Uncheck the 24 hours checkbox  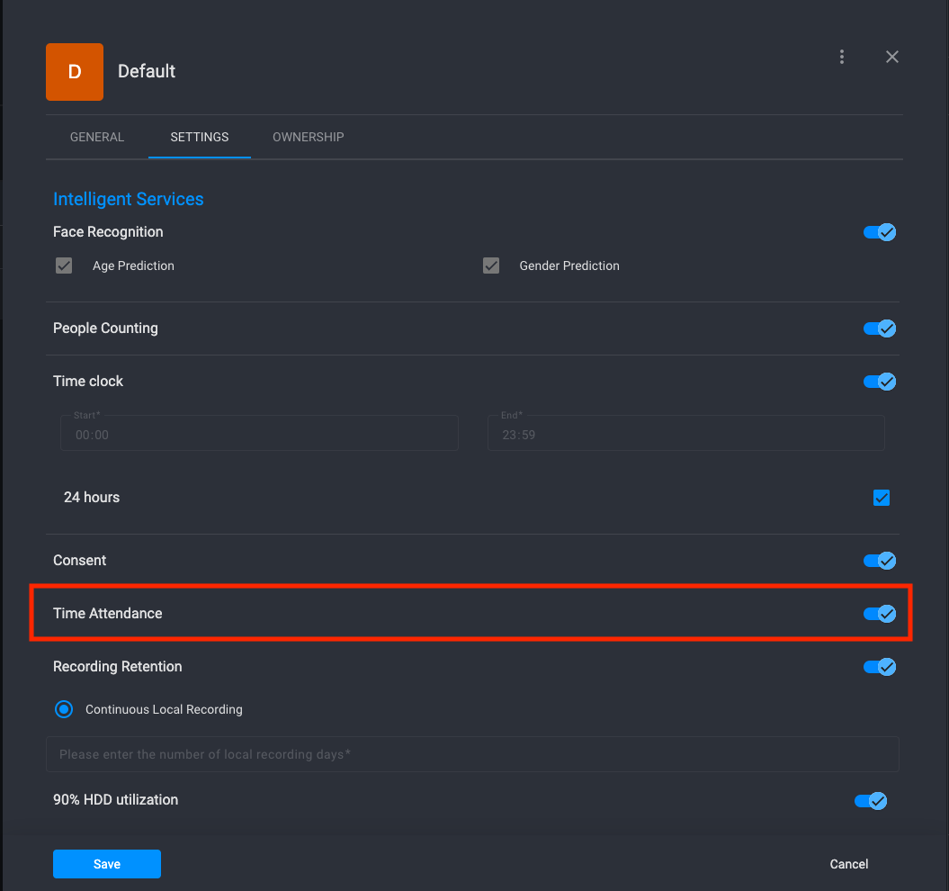pyautogui.click(x=882, y=498)
